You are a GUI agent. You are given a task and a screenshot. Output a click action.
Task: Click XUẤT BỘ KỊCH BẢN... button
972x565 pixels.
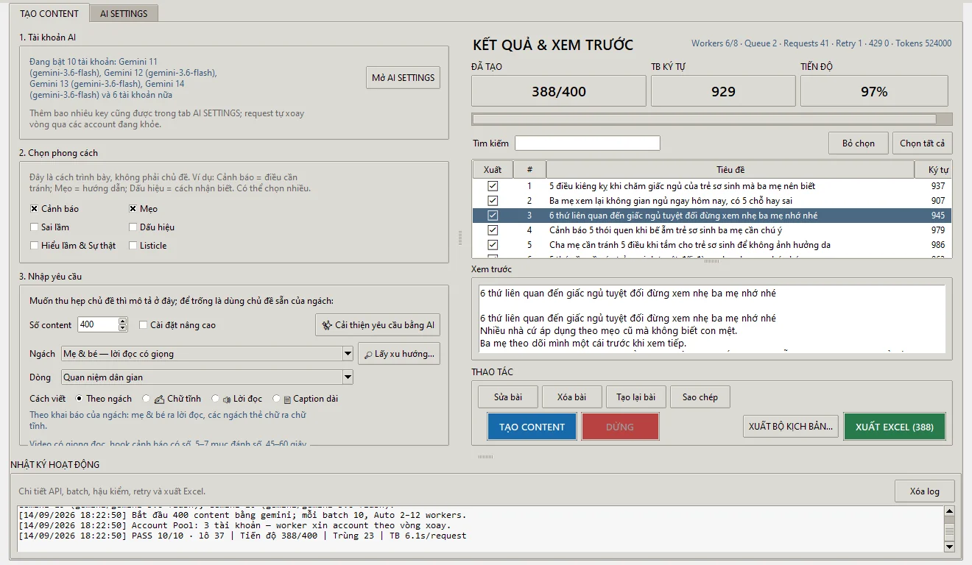(x=791, y=427)
